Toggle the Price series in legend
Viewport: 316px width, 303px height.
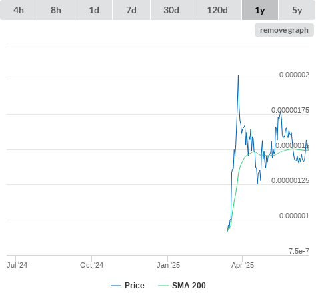coord(135,286)
